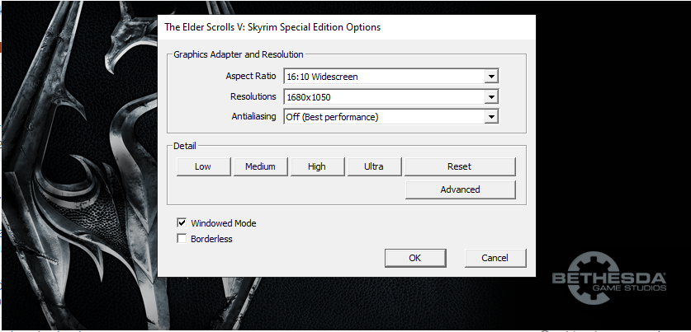
Task: Click the 'Aspect Ratio' label
Action: 251,76
